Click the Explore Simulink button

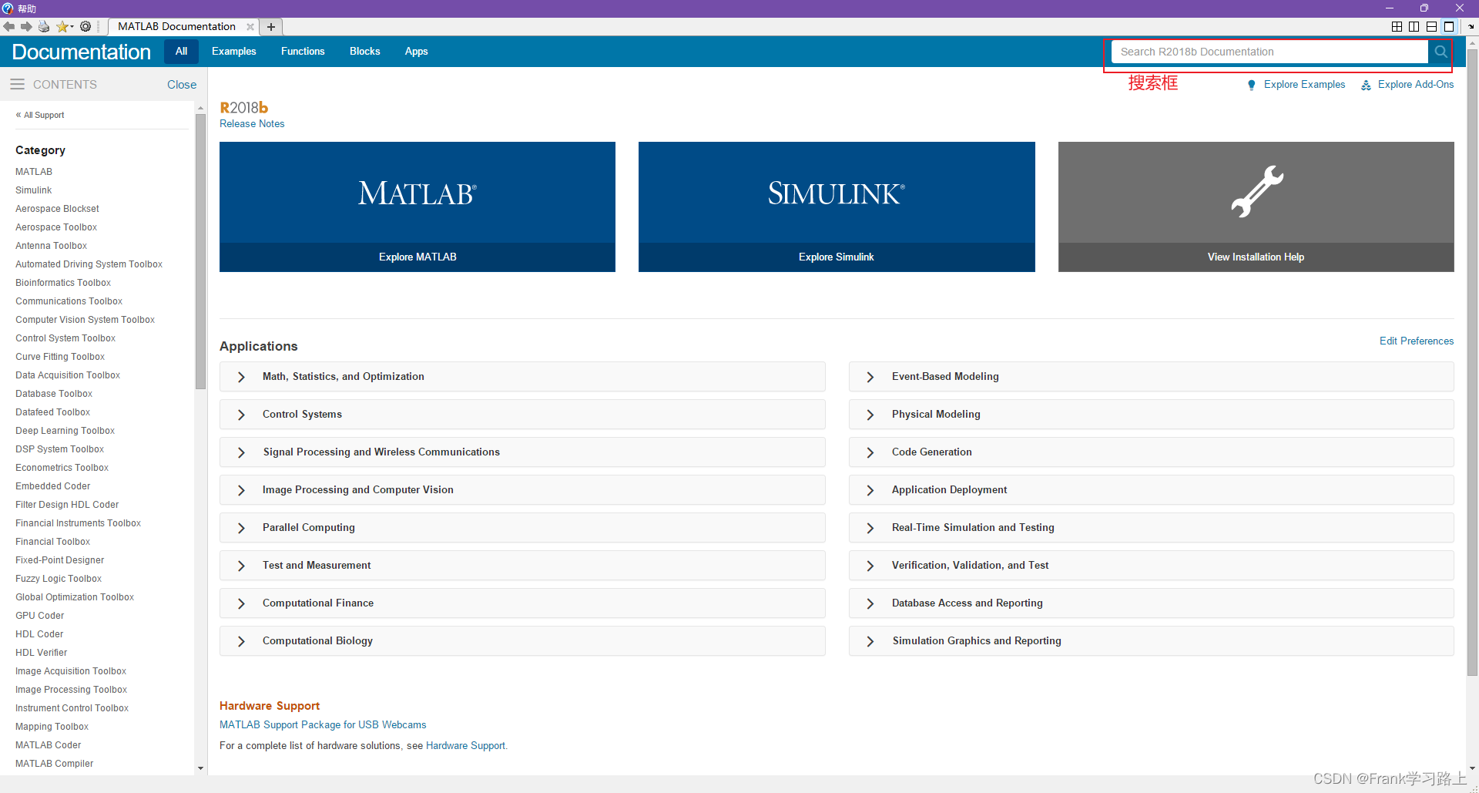point(837,257)
